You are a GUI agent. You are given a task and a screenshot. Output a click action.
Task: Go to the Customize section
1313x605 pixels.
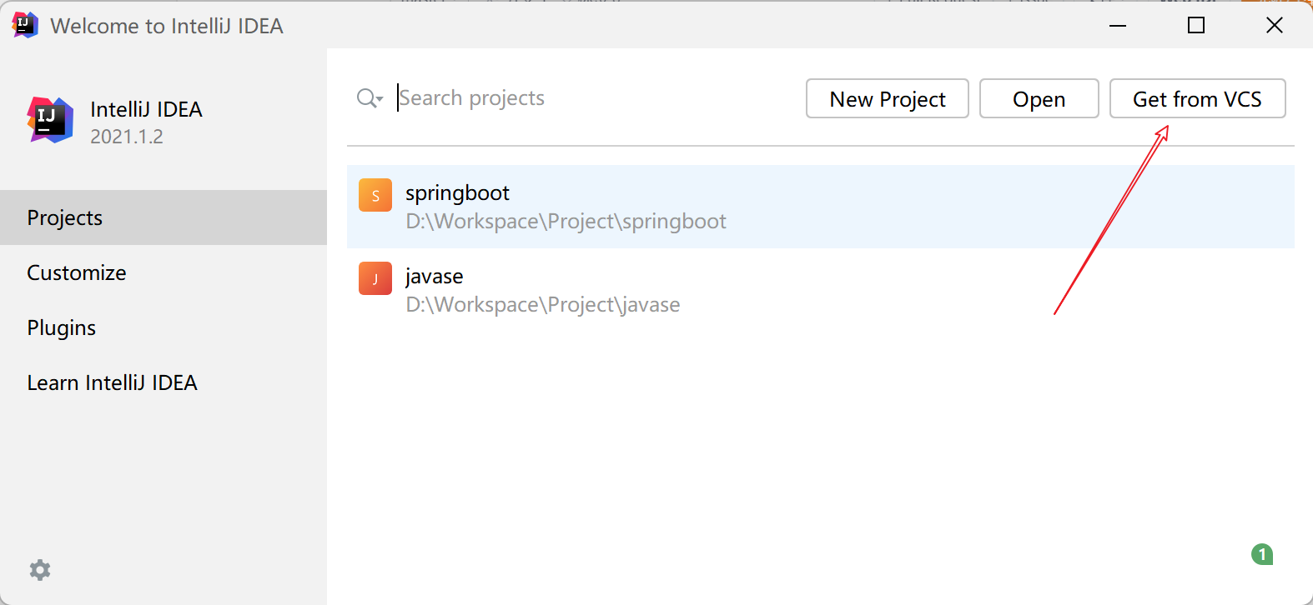(x=77, y=272)
